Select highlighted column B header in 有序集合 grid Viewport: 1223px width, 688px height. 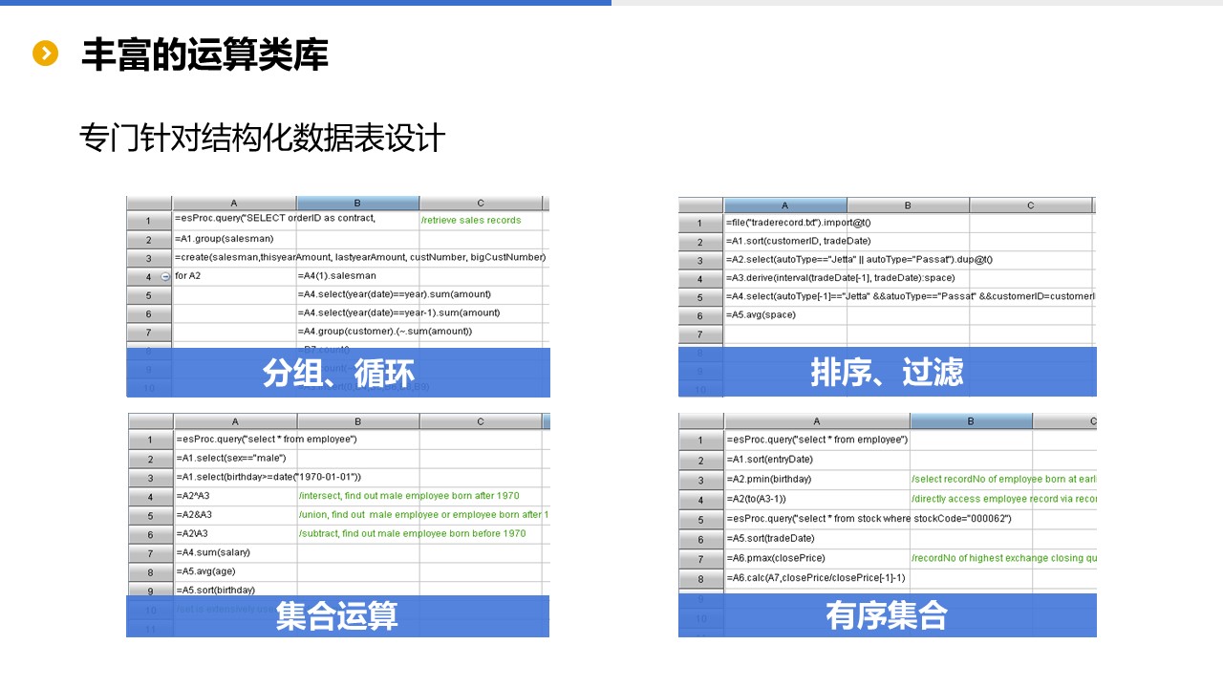[971, 421]
